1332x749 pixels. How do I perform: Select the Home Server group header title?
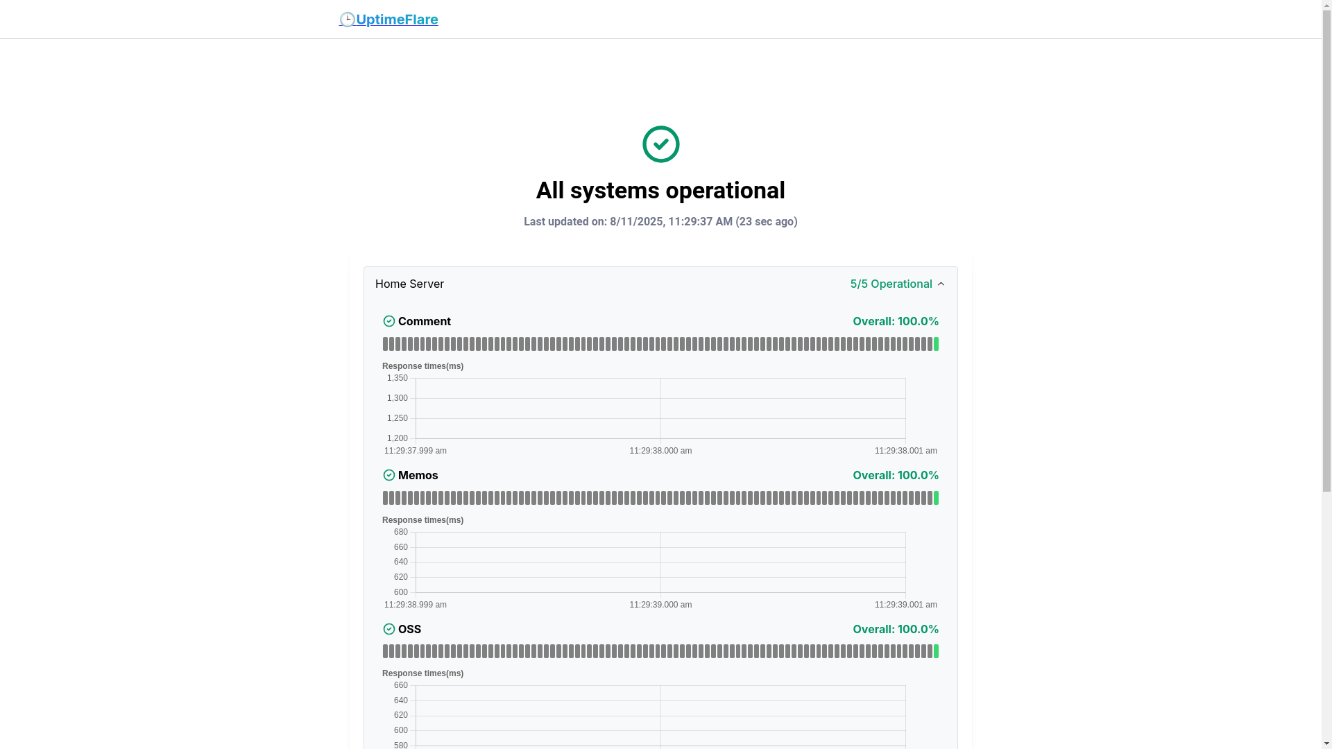[x=409, y=284]
